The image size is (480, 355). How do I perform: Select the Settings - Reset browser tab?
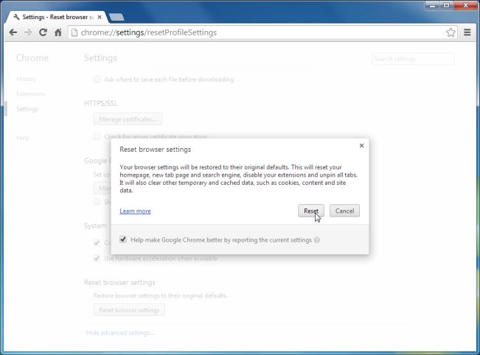57,17
